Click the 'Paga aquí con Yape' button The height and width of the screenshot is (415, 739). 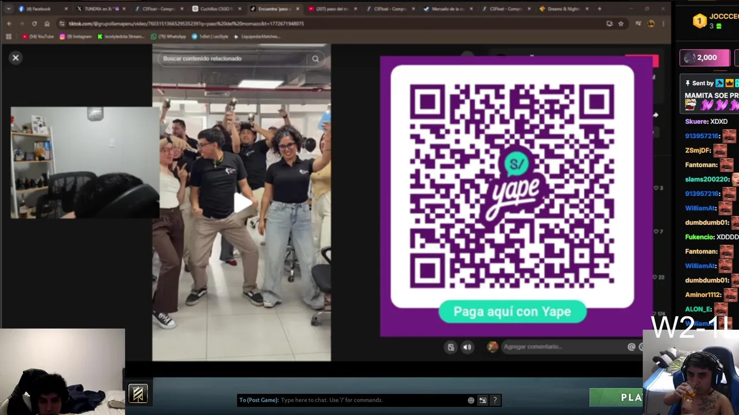pyautogui.click(x=513, y=312)
